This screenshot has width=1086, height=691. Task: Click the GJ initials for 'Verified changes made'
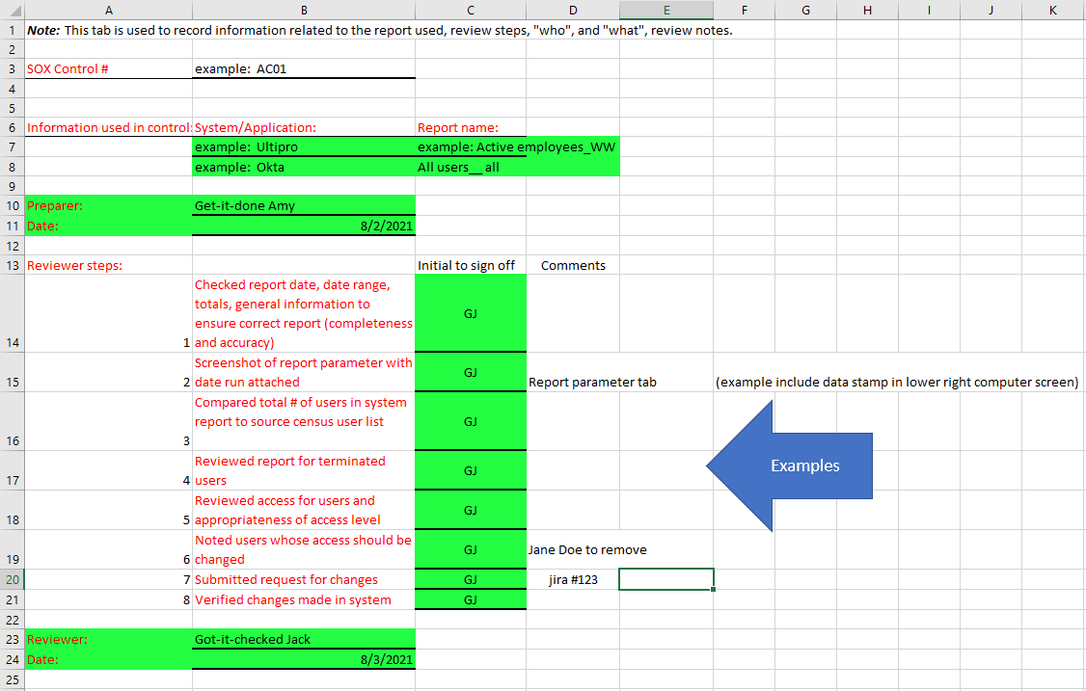click(470, 599)
